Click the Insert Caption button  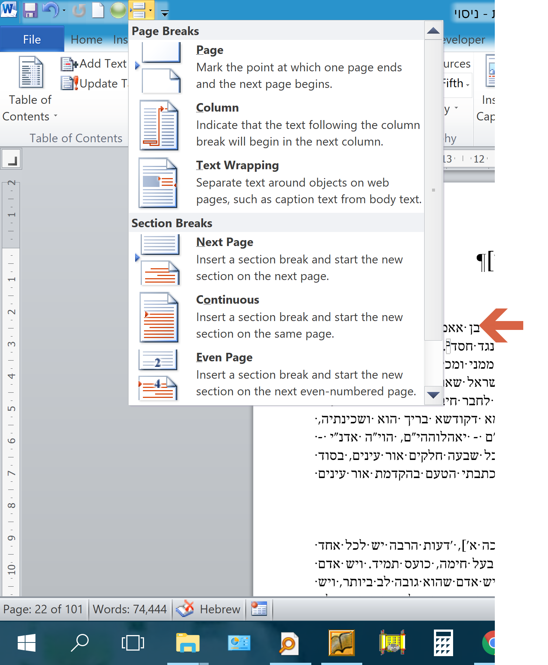487,89
